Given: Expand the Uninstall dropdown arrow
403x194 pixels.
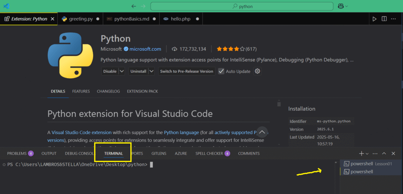Looking at the screenshot, I should [152, 71].
